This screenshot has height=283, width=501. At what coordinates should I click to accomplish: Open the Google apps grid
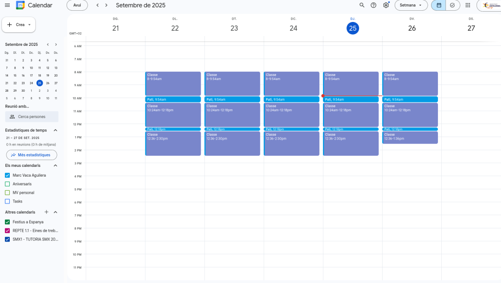pos(468,5)
